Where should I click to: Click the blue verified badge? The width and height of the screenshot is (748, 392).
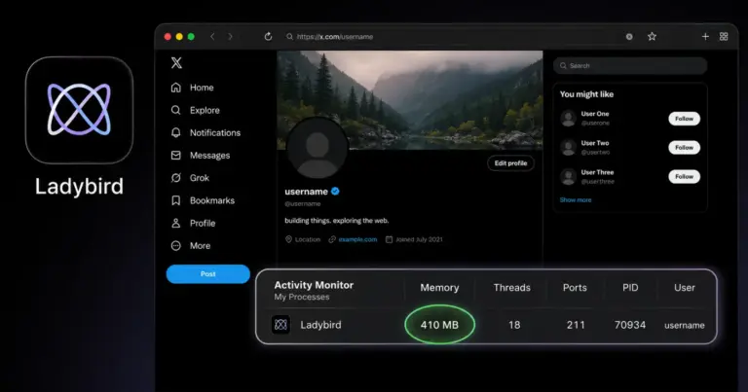(335, 192)
